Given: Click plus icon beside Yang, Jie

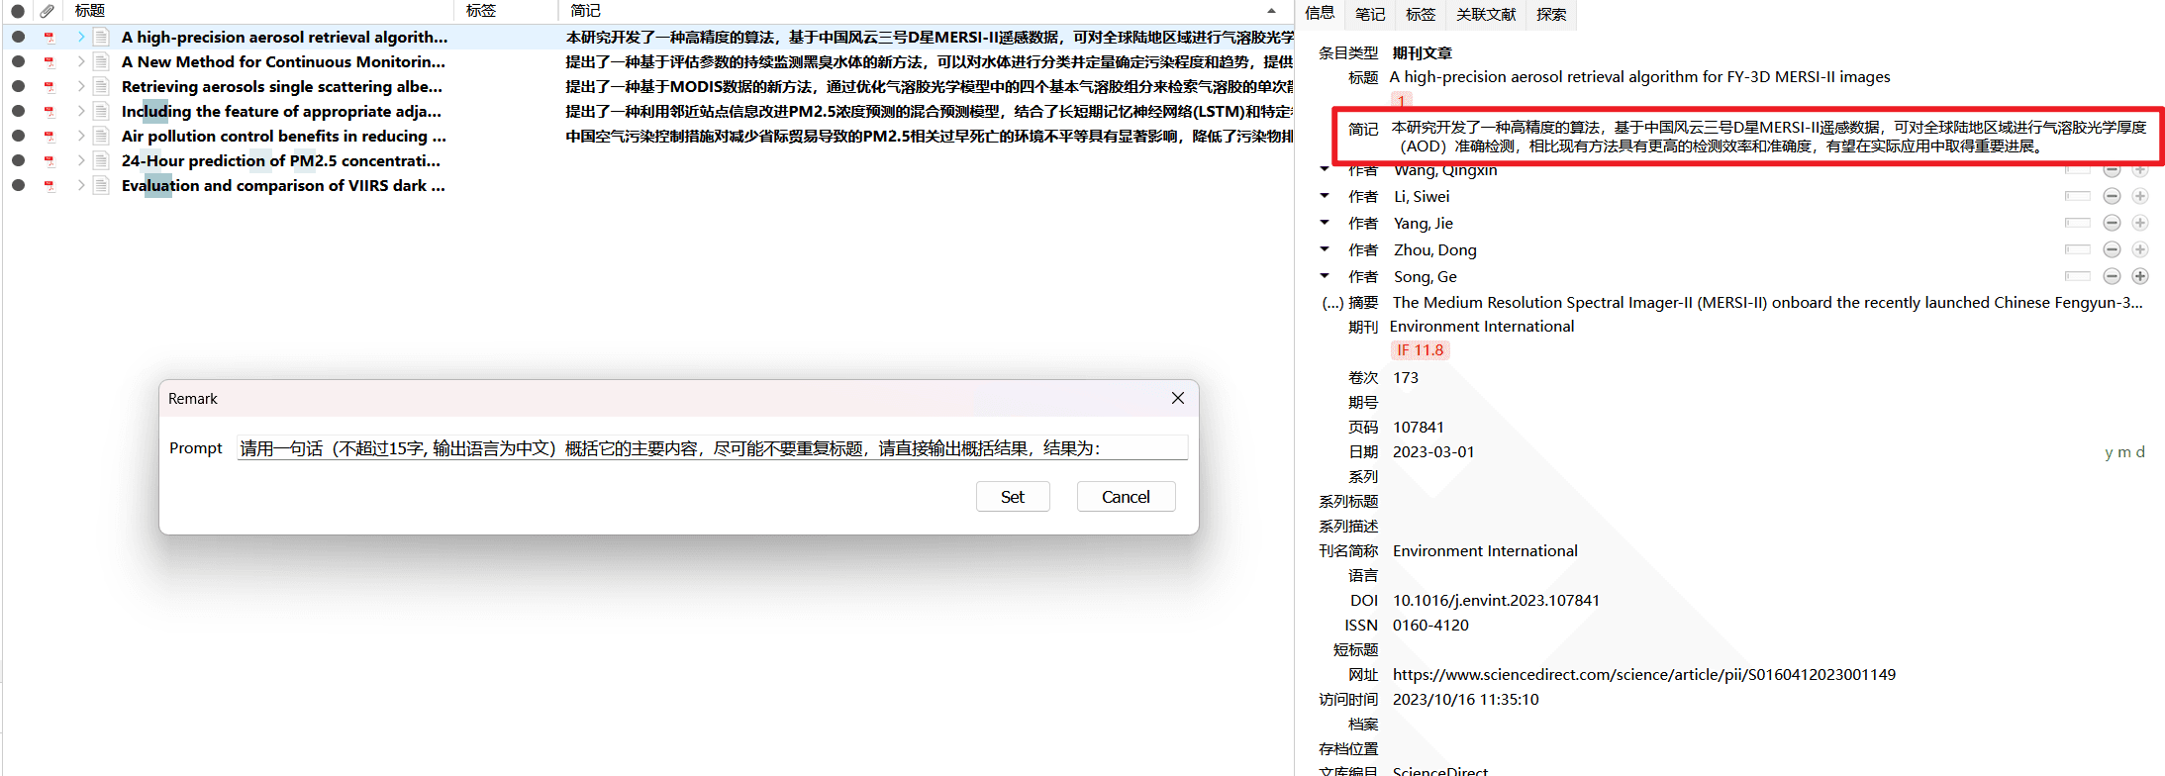Looking at the screenshot, I should tap(2139, 224).
